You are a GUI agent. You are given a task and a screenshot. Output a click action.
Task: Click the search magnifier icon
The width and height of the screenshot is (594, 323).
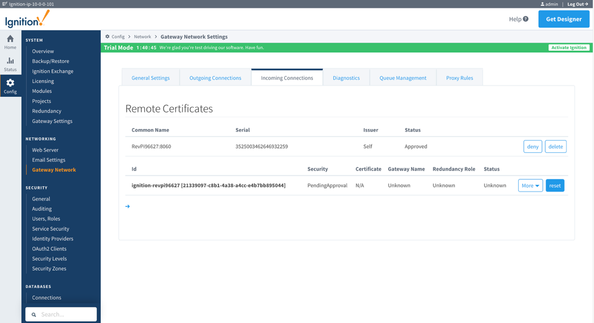click(x=34, y=315)
